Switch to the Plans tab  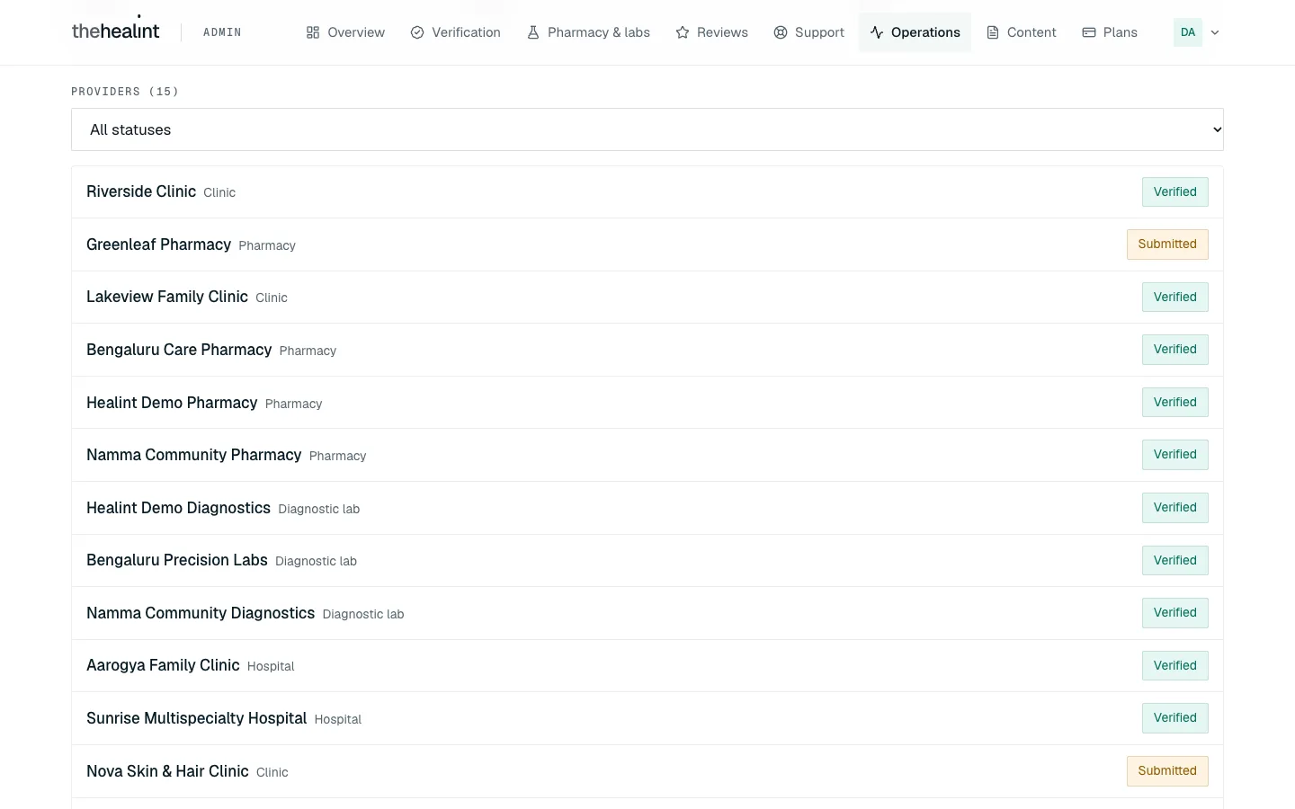(1110, 32)
